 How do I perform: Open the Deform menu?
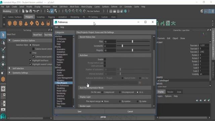114,7
